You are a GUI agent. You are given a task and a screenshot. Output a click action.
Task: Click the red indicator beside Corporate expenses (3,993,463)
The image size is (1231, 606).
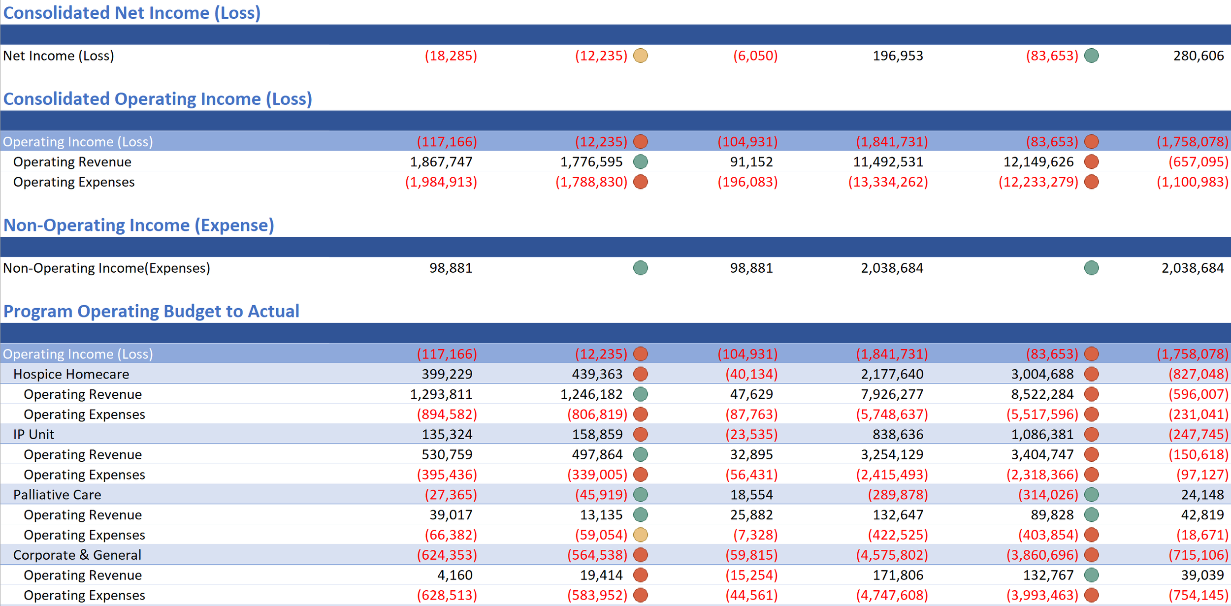pos(1091,595)
